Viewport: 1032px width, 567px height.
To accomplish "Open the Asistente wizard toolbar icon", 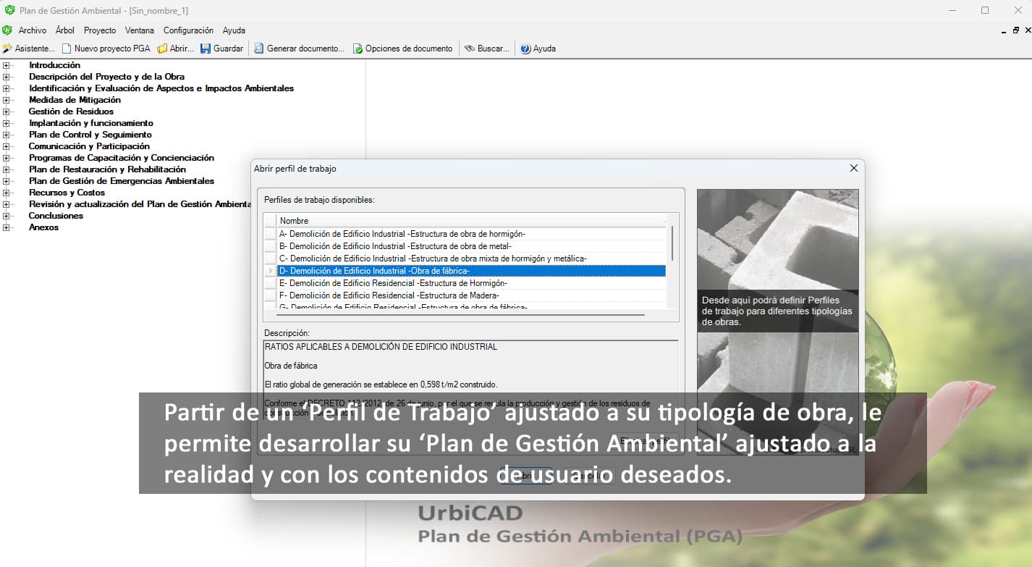I will coord(7,49).
